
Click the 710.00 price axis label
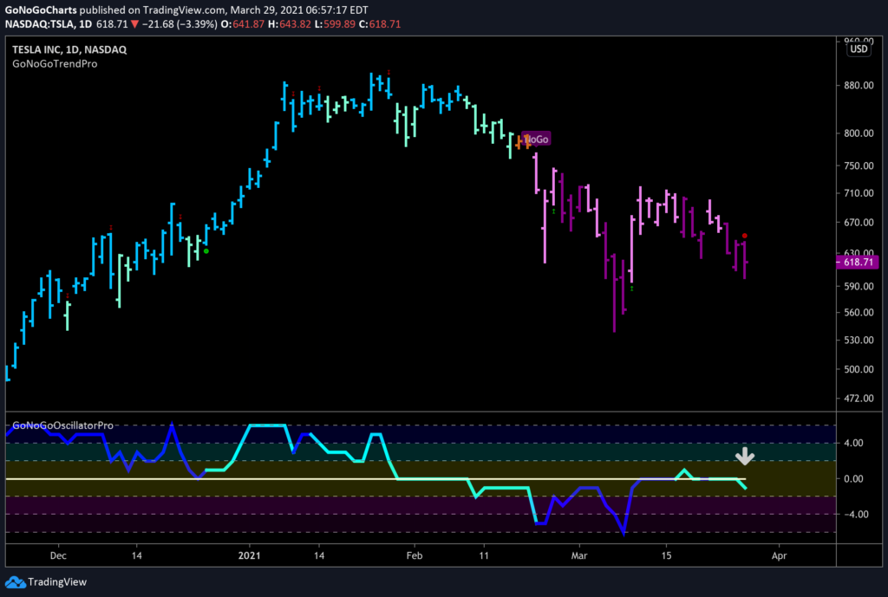point(859,193)
